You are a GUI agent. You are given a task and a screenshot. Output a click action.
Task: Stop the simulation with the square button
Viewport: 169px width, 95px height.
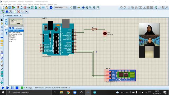click(x=17, y=88)
